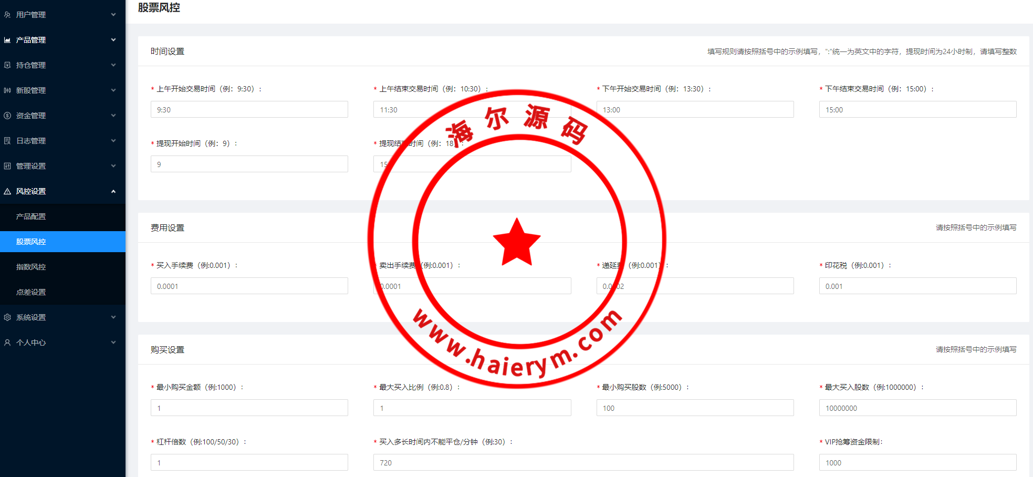Screen dimensions: 1033x477
Task: Click the 个人中心 person icon
Action: click(7, 343)
